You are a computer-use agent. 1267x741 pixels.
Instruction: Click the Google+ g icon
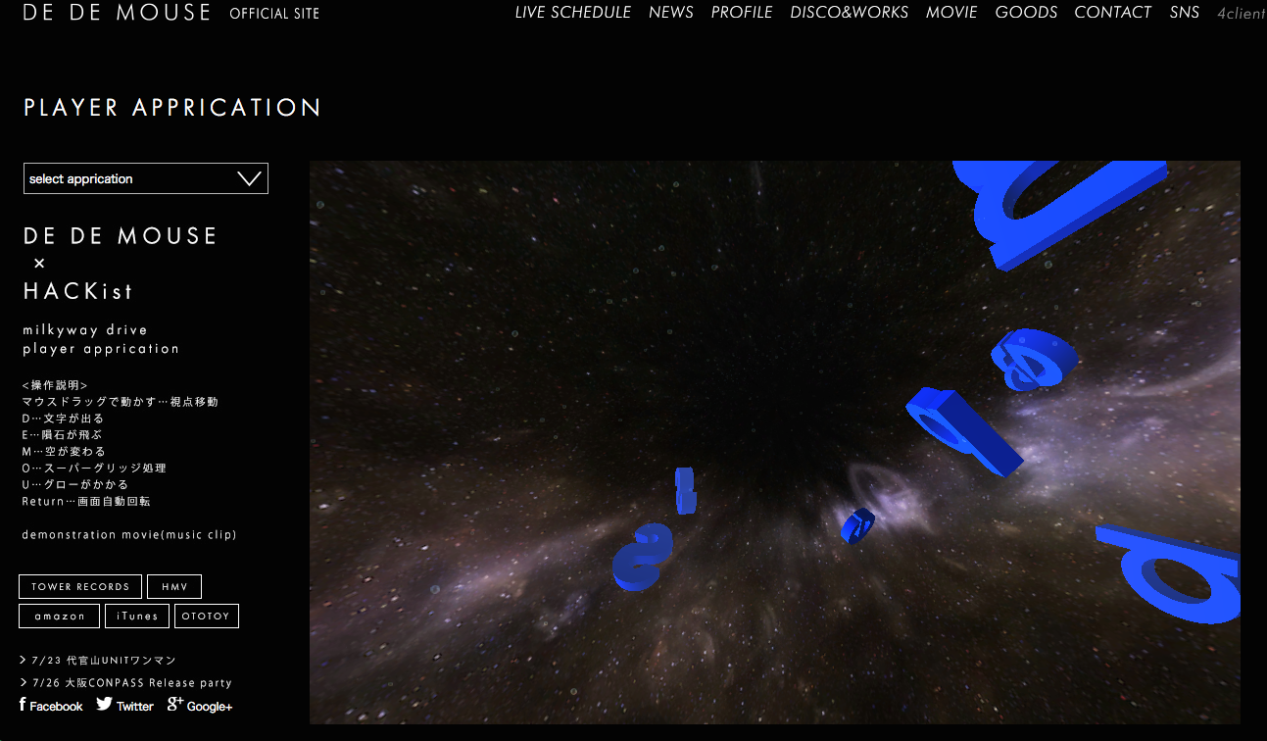point(175,704)
